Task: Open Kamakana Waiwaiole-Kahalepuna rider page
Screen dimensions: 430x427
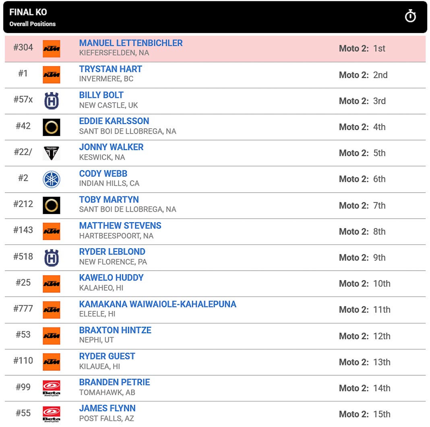Action: (x=158, y=304)
